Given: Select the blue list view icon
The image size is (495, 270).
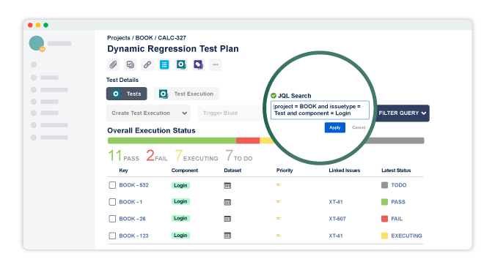Looking at the screenshot, I should [x=164, y=65].
